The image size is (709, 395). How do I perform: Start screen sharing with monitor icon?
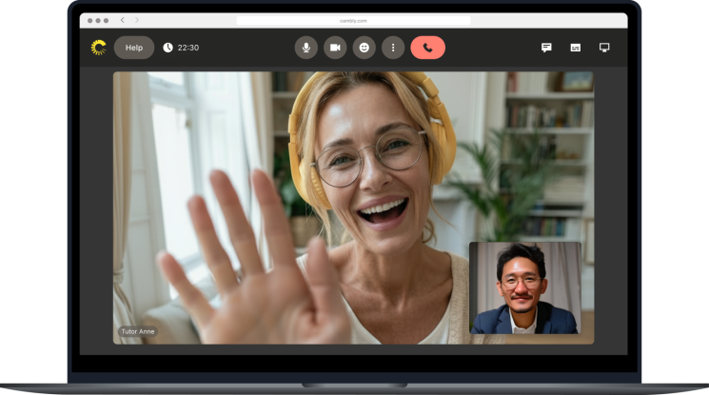[604, 48]
